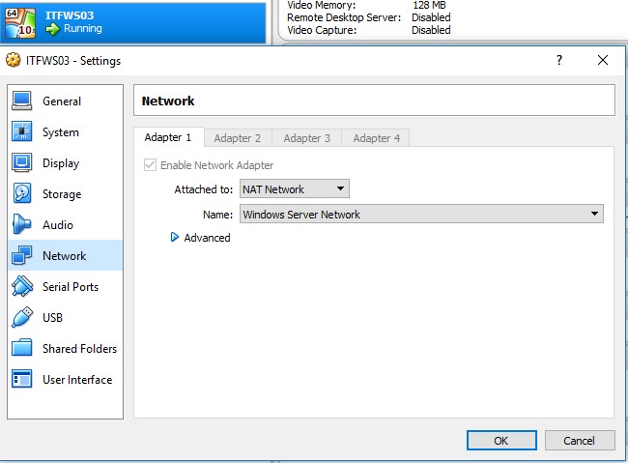Open the System settings page
The height and width of the screenshot is (463, 628).
65,131
